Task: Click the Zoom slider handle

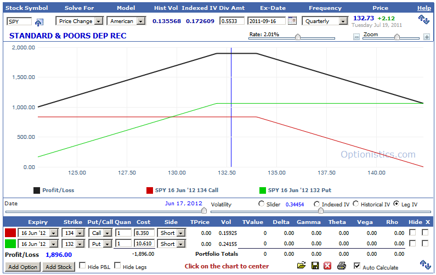Action: pyautogui.click(x=397, y=37)
